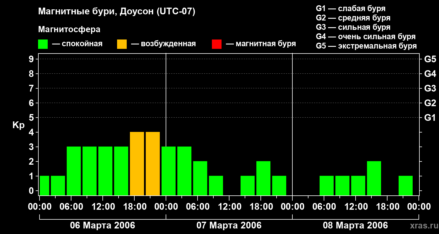Click the date label '07 Марта 2006'
This screenshot has height=234, width=439.
pos(229,226)
